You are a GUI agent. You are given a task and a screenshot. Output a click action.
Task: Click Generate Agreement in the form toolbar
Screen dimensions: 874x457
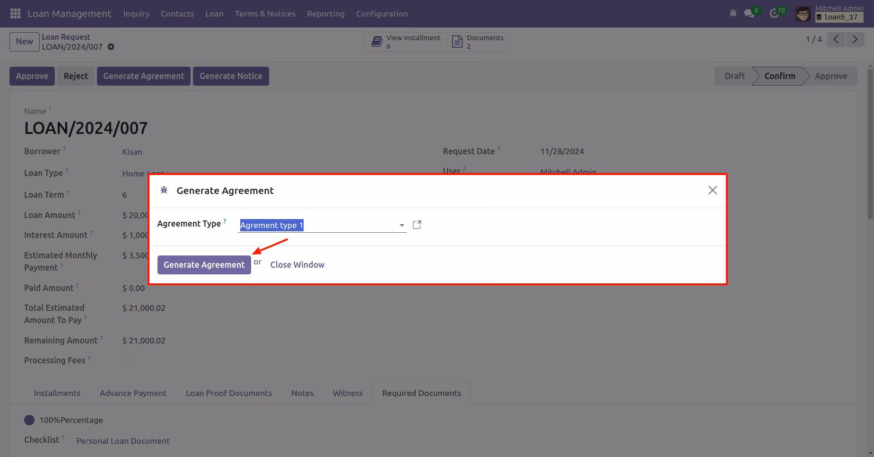(x=144, y=76)
